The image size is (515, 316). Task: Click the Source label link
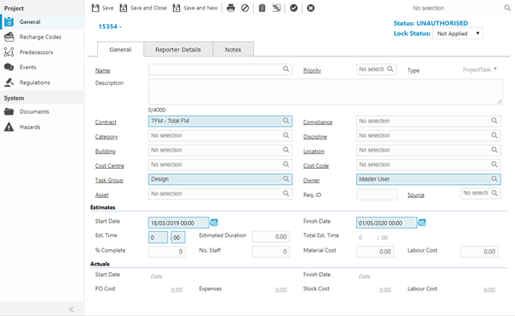click(x=415, y=194)
